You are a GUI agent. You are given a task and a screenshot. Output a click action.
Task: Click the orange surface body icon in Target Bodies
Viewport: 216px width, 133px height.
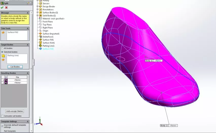point(3,60)
